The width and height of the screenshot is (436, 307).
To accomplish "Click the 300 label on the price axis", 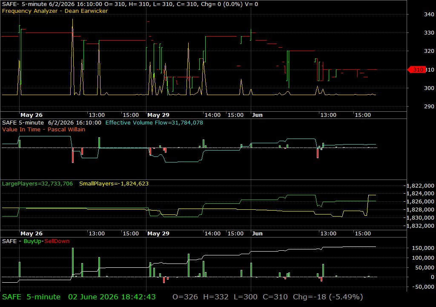I will point(429,88).
